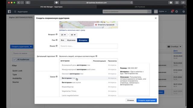This screenshot has width=193, height=108.
Task: Expand Availability filter
Action: click(x=17, y=78)
